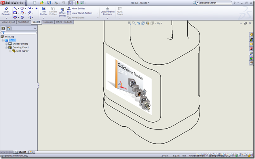Create a new document with New icon
The image size is (255, 159).
click(x=34, y=3)
